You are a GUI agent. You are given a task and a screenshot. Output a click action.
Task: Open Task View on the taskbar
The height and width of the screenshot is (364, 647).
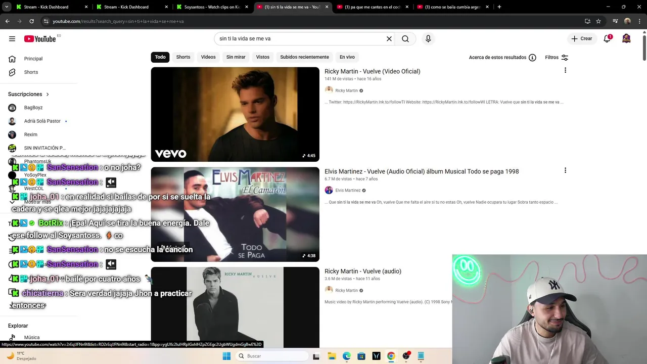tap(316, 356)
